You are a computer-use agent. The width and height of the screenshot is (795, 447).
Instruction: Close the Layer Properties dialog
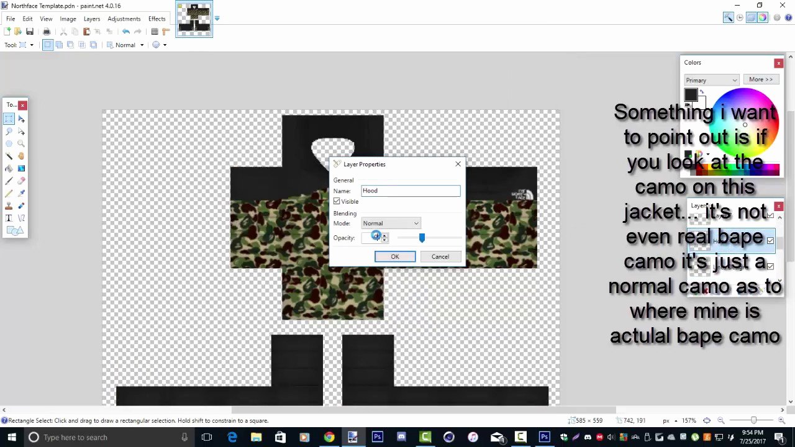click(458, 164)
